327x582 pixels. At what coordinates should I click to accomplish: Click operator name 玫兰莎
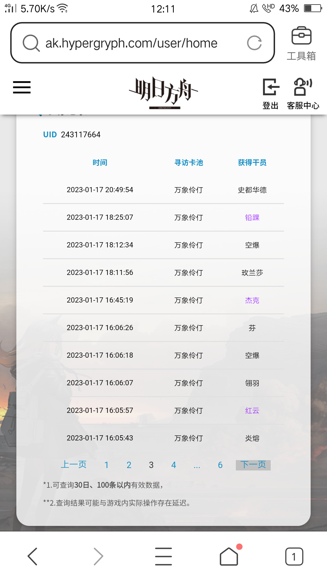point(252,273)
